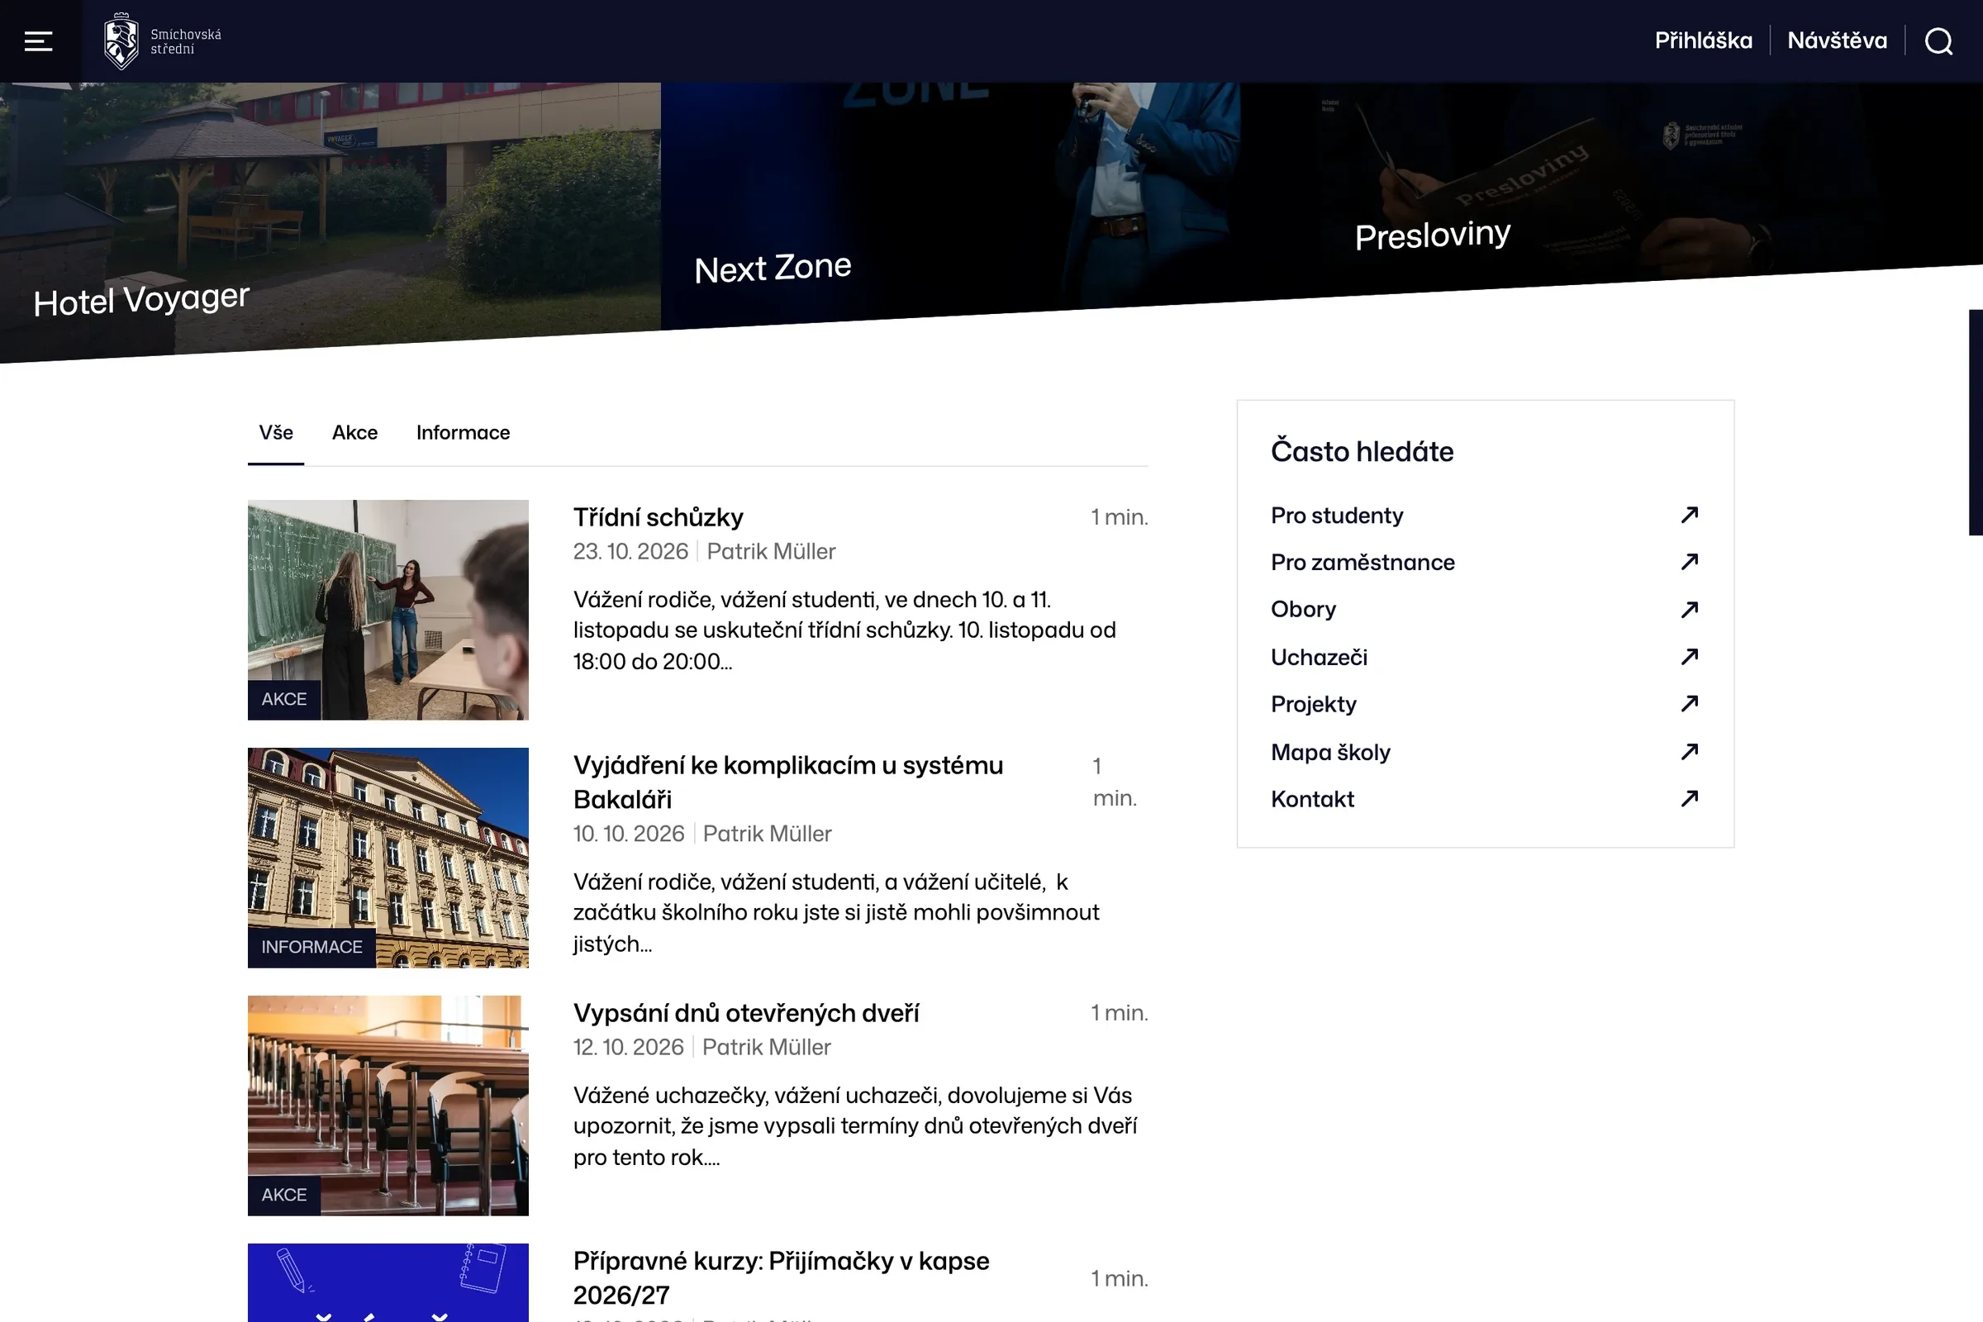The height and width of the screenshot is (1322, 1983).
Task: Click the INFORMACE badge on Bakaláři thumbnail
Action: pos(311,947)
